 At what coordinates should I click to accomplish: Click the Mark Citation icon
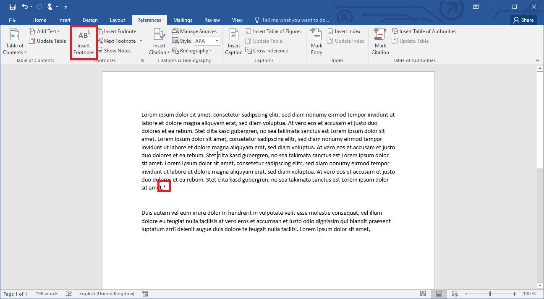point(380,41)
